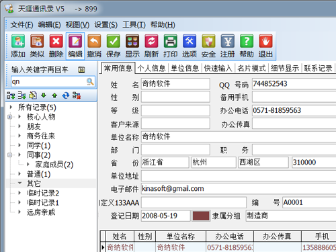
Task: Switch to the 联系记录 tab
Action: (x=318, y=68)
